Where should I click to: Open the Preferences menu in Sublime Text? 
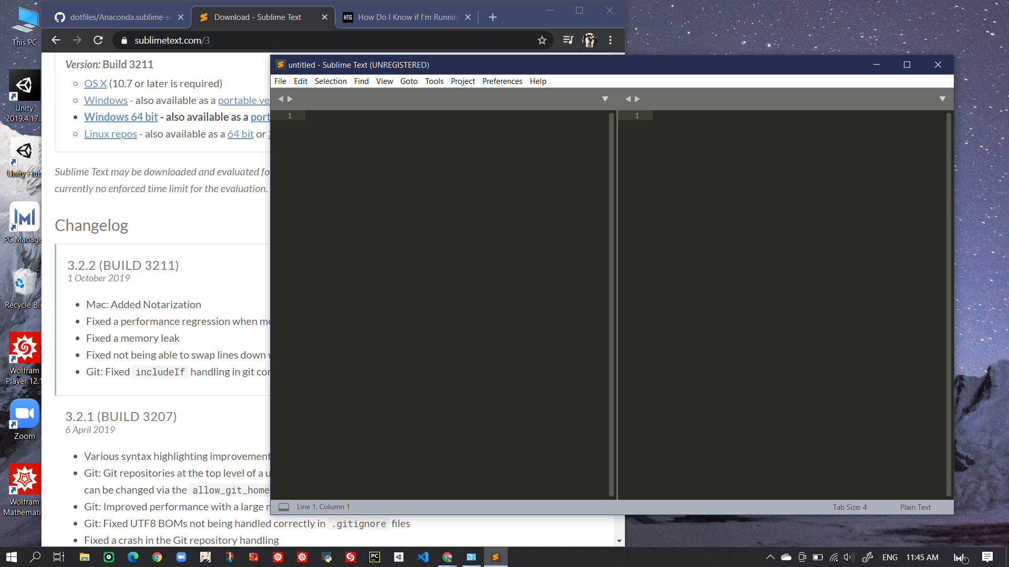point(502,81)
